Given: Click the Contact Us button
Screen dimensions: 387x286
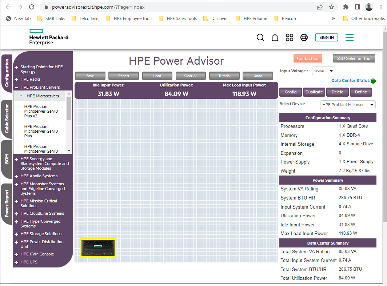Looking at the screenshot, I should (x=308, y=59).
